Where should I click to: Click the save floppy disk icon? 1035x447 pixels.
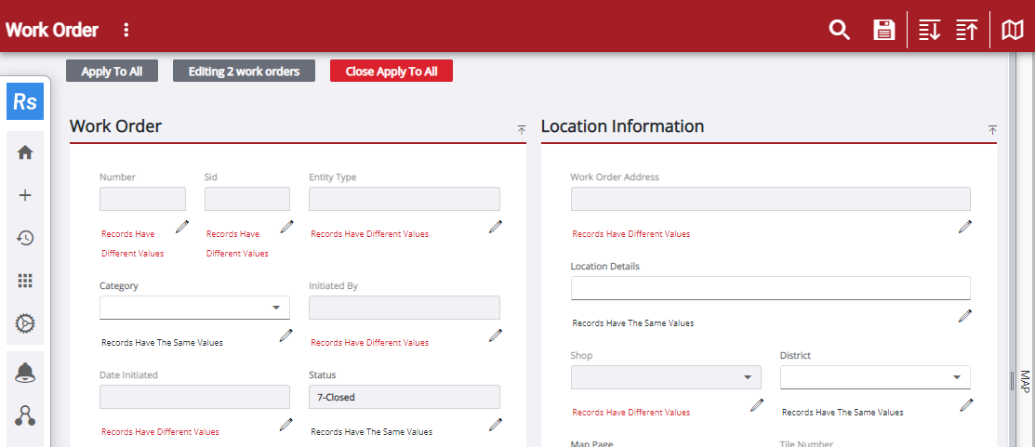[x=883, y=30]
